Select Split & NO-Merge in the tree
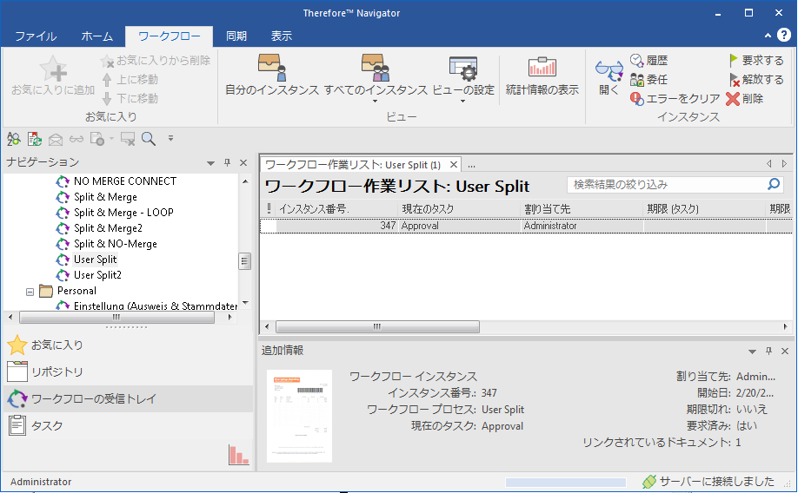The height and width of the screenshot is (493, 798). (116, 244)
